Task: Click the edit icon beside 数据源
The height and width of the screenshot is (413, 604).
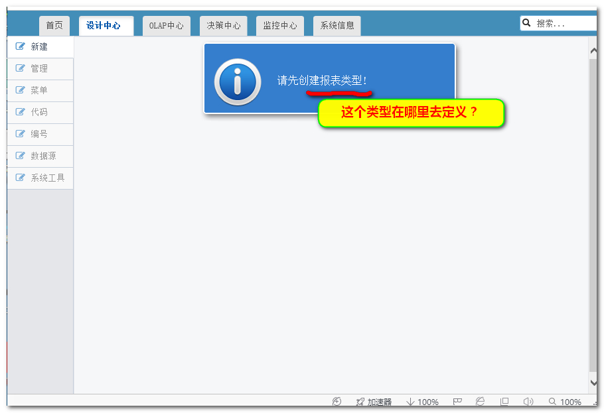Action: point(20,156)
